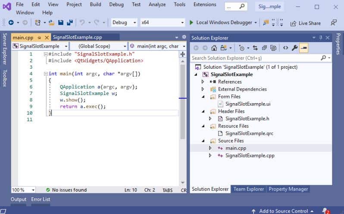
Task: Click the Sync with Active Document icon
Action: [x=255, y=48]
